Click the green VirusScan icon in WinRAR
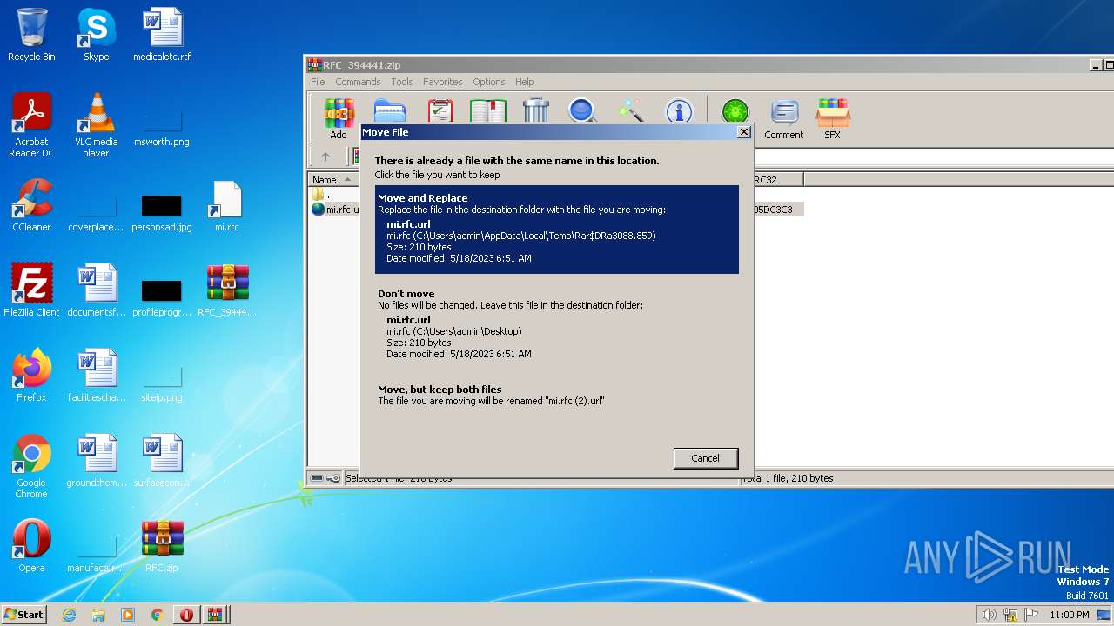This screenshot has height=626, width=1114. tap(735, 111)
